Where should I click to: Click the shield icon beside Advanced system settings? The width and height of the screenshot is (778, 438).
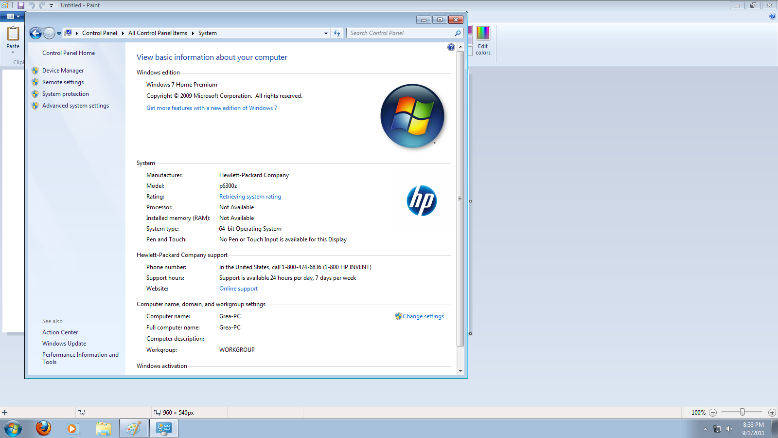tap(35, 106)
